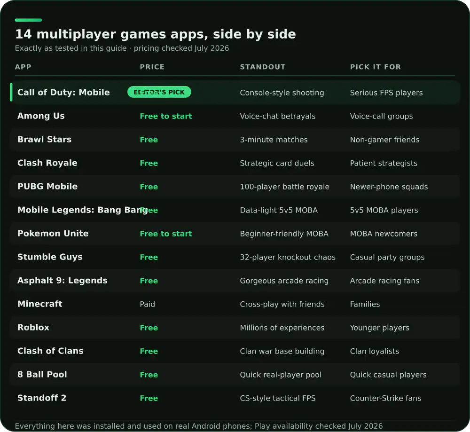470x432 pixels.
Task: Click the Clash of Clans name
Action: tap(50, 351)
